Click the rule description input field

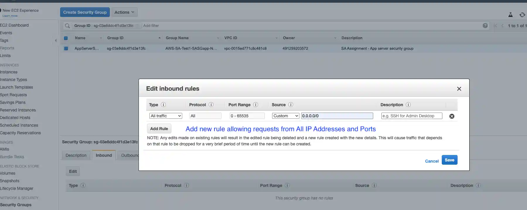coord(412,116)
